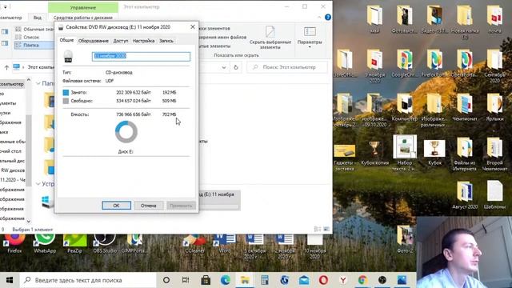Screen dimensions: 512x288
Task: Open Task View from the taskbar
Action: point(186,280)
